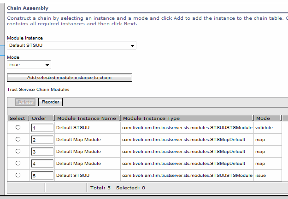Click the order field containing 4
This screenshot has width=288, height=199.
(42, 164)
